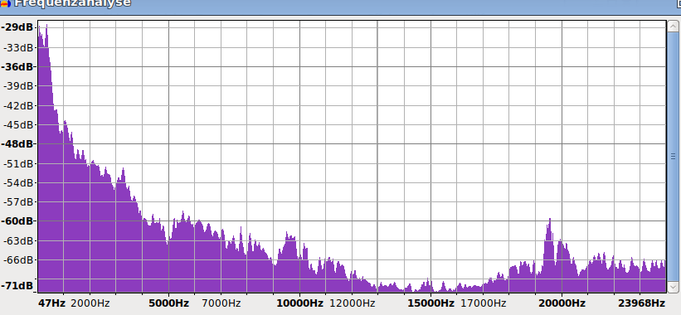Click the -60dB axis label
681x315 pixels.
pyautogui.click(x=17, y=221)
